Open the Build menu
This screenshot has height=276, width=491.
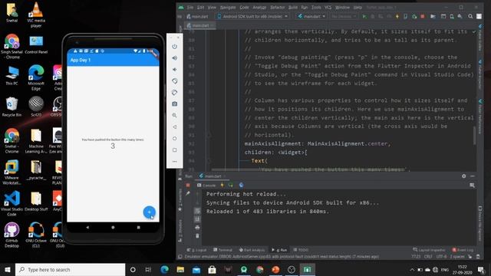pyautogui.click(x=293, y=8)
